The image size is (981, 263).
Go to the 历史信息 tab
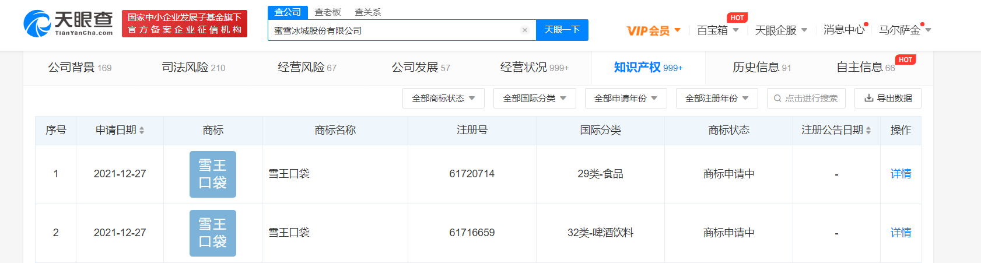click(x=762, y=68)
